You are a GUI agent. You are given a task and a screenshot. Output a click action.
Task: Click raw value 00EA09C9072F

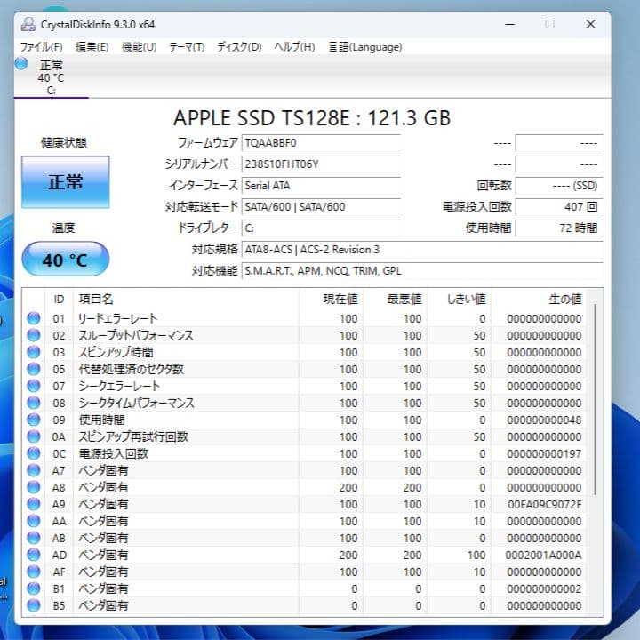coord(545,505)
